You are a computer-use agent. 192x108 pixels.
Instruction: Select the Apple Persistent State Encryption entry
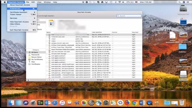click(x=94, y=49)
